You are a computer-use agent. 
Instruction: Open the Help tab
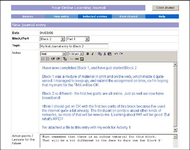coord(162,16)
